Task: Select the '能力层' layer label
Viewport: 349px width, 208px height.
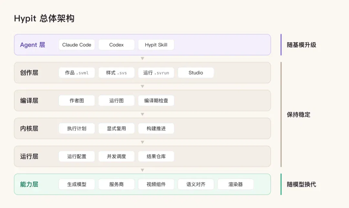Action: 29,184
